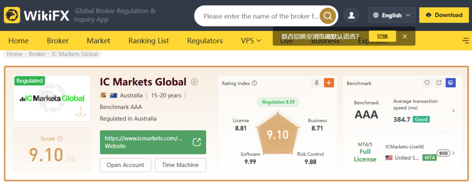Click the Risk Control 9.88 rating
Image resolution: width=472 pixels, height=184 pixels.
click(310, 158)
